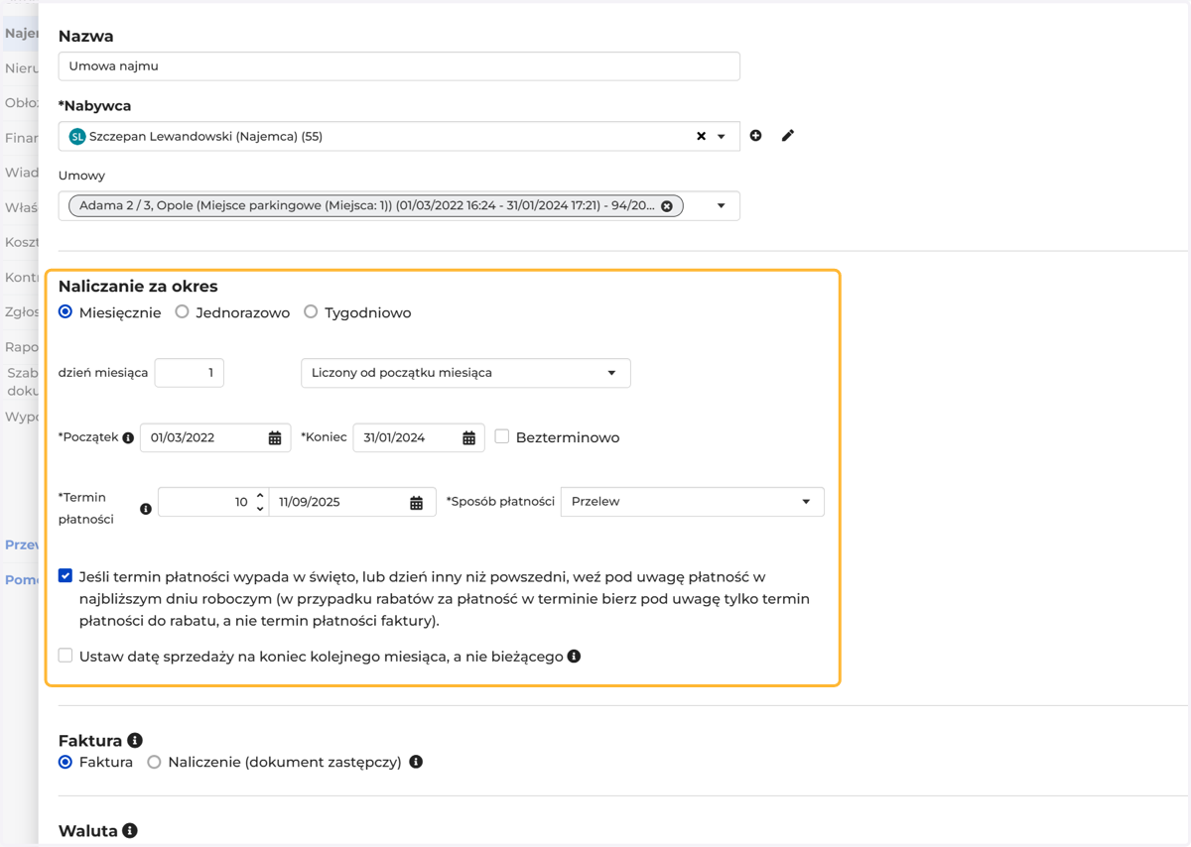Open the Sposób płatności Przelew dropdown
The height and width of the screenshot is (847, 1191).
click(693, 502)
